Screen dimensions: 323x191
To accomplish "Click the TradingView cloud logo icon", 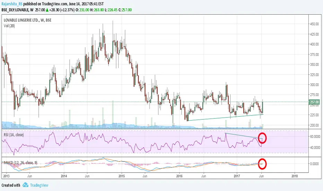I will (25, 185).
